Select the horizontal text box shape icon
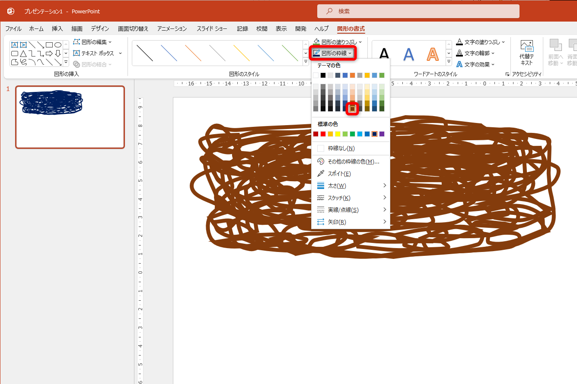 pyautogui.click(x=14, y=45)
